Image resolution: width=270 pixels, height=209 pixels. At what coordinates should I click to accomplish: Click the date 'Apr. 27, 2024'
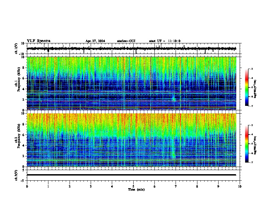click(95, 41)
